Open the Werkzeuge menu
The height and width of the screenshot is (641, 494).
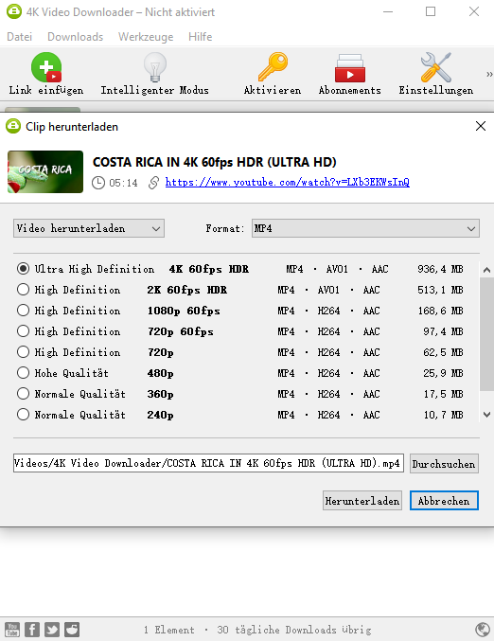146,37
